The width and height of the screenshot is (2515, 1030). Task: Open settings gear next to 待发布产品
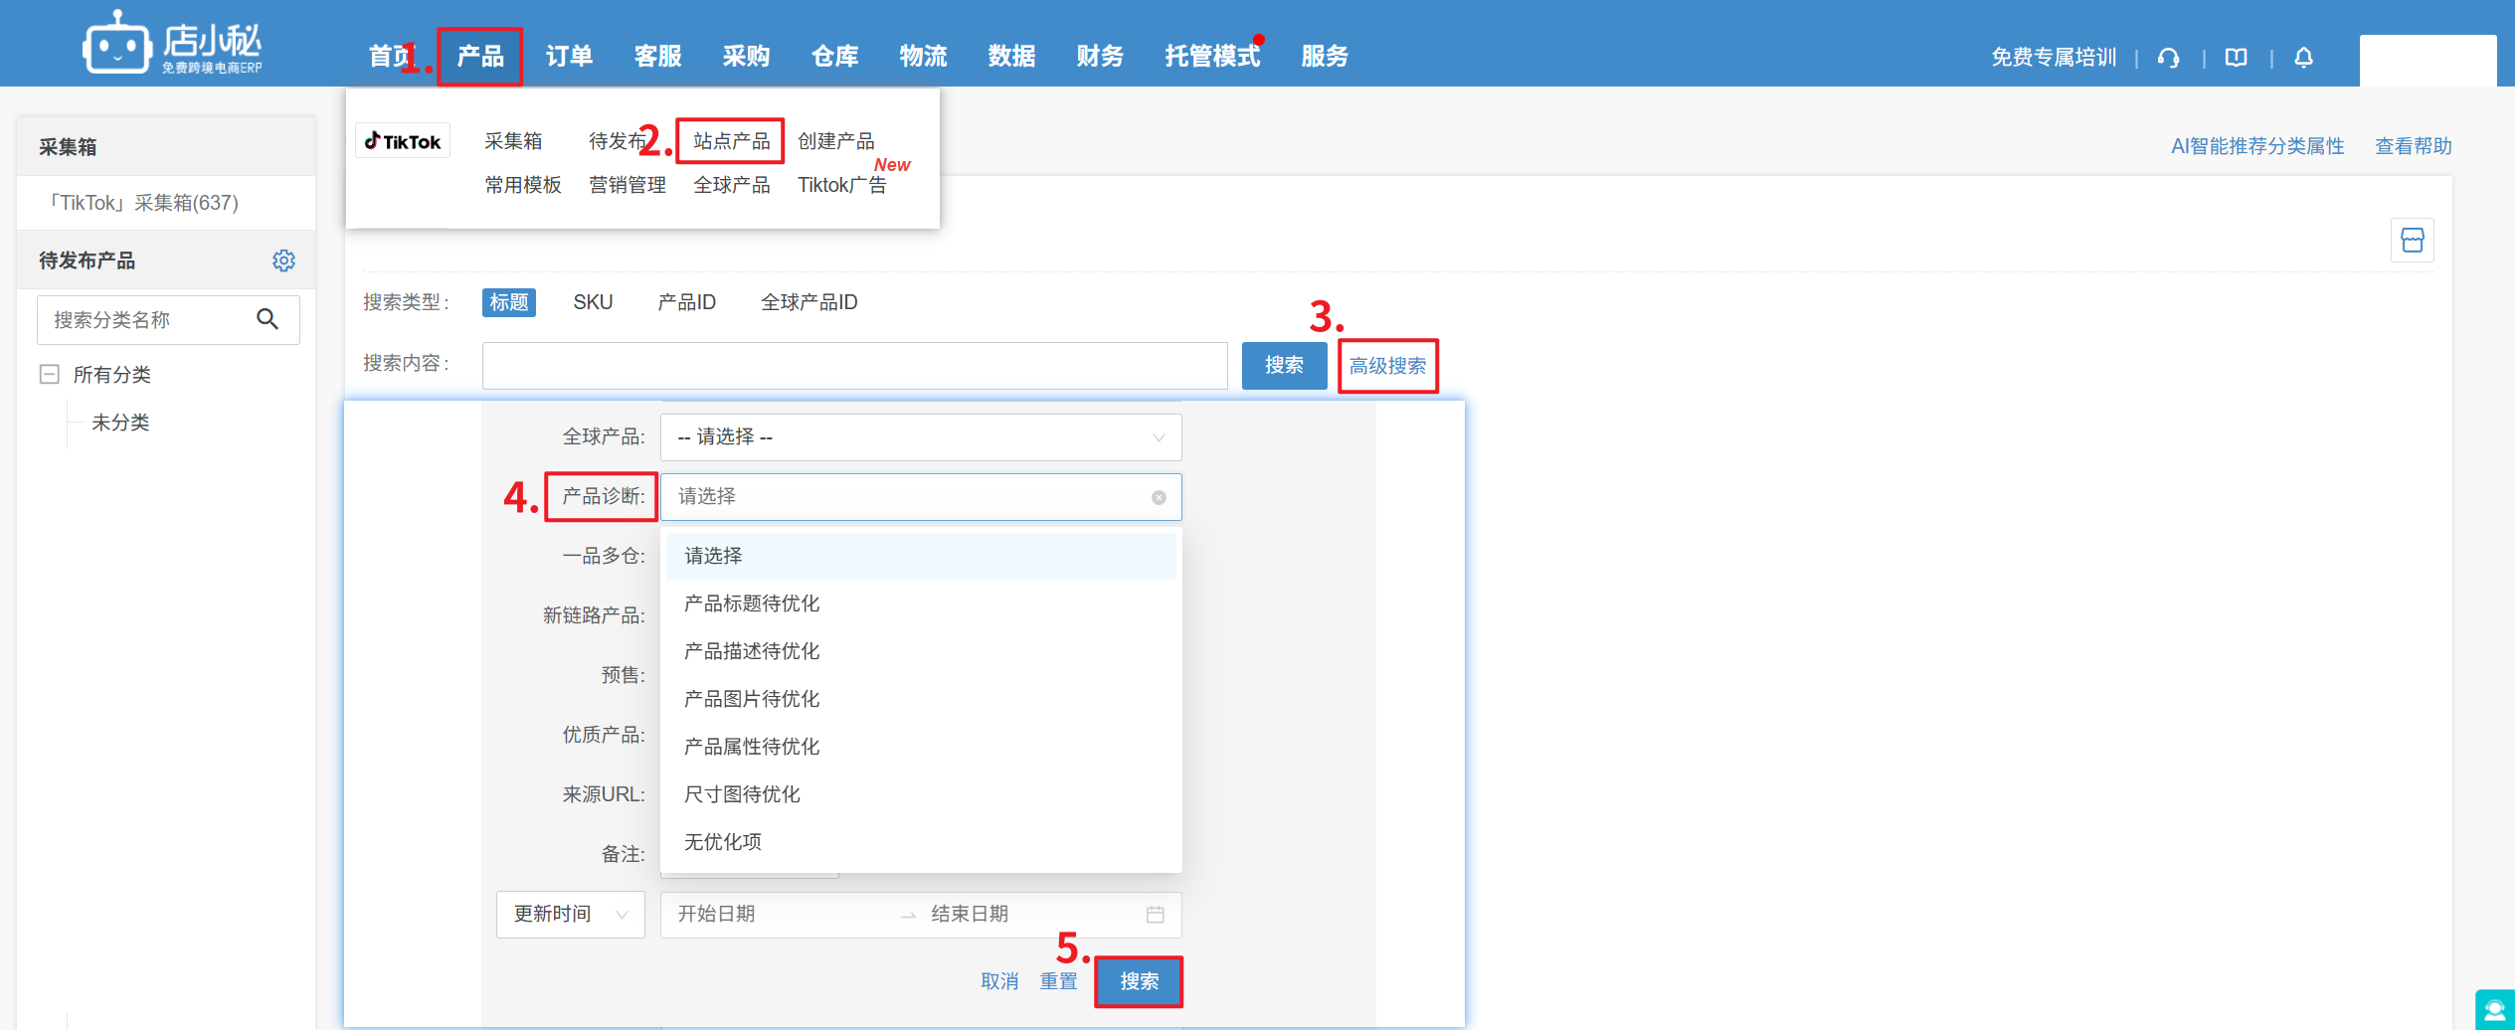click(x=283, y=260)
